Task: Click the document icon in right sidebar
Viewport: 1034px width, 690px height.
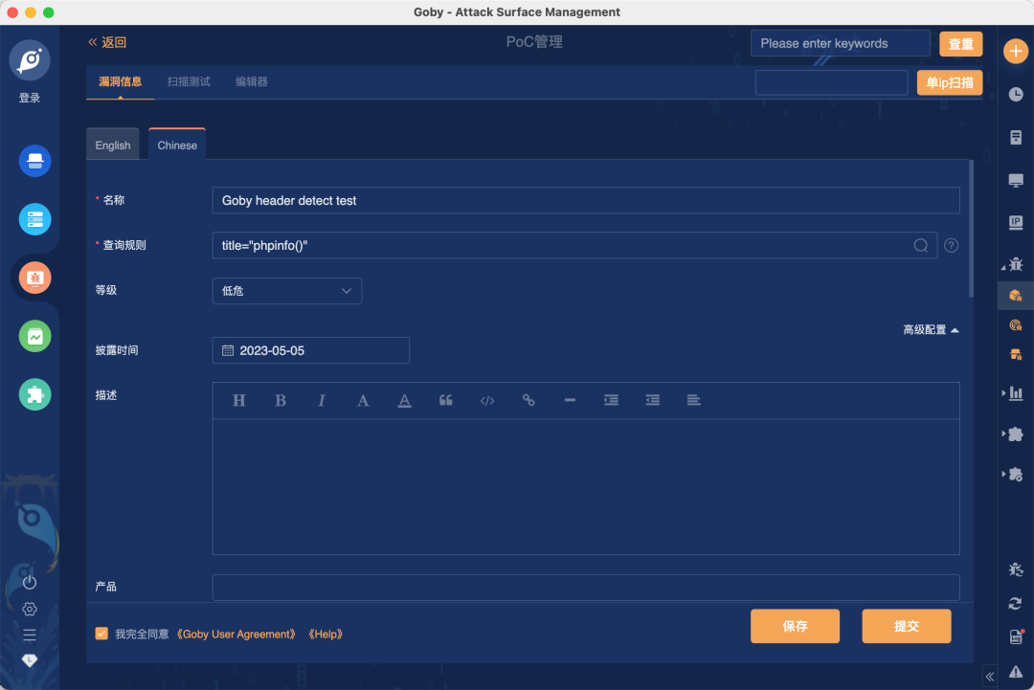Action: (1016, 137)
